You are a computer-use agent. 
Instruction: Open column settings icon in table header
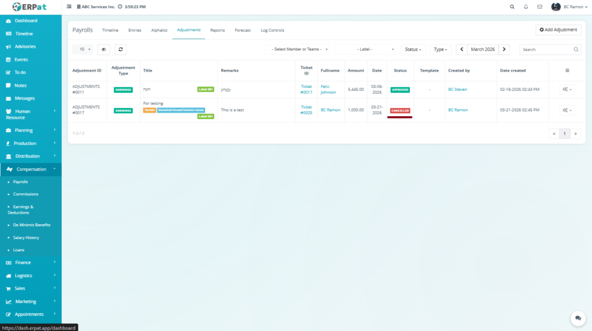click(x=567, y=70)
